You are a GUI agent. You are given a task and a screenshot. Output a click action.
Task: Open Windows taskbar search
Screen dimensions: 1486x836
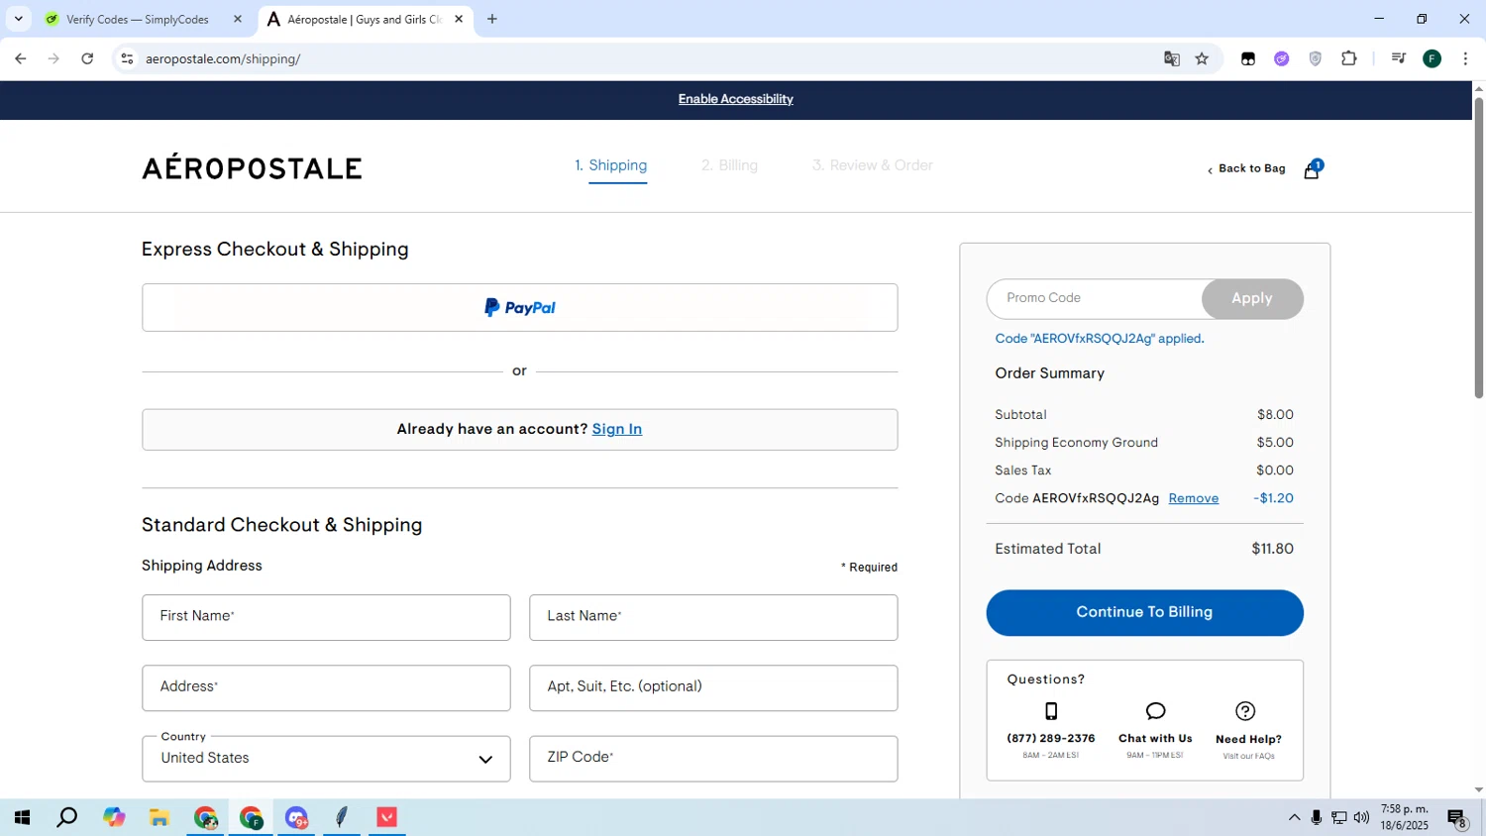tap(67, 817)
